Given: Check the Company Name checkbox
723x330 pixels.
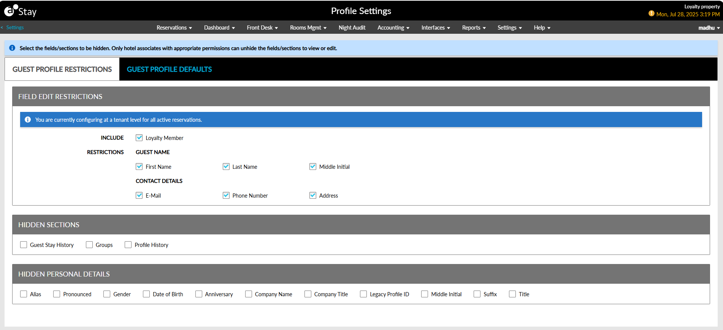Looking at the screenshot, I should (x=249, y=294).
